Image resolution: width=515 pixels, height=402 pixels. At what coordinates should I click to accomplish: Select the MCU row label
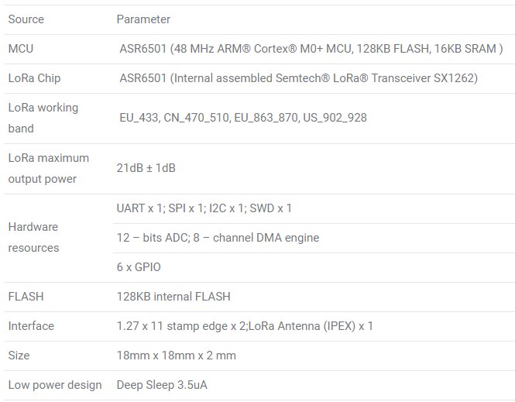tap(21, 49)
